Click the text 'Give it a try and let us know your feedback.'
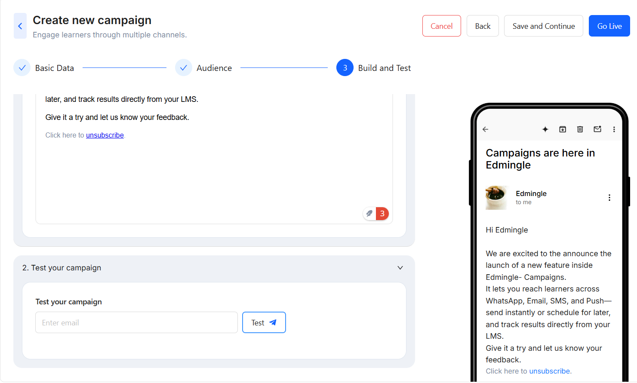Screen dimensions: 637x383 pos(117,117)
